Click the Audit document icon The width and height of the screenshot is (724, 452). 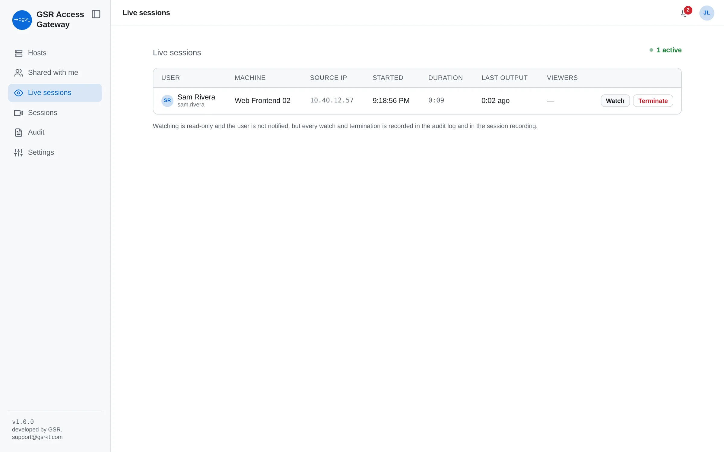(19, 132)
